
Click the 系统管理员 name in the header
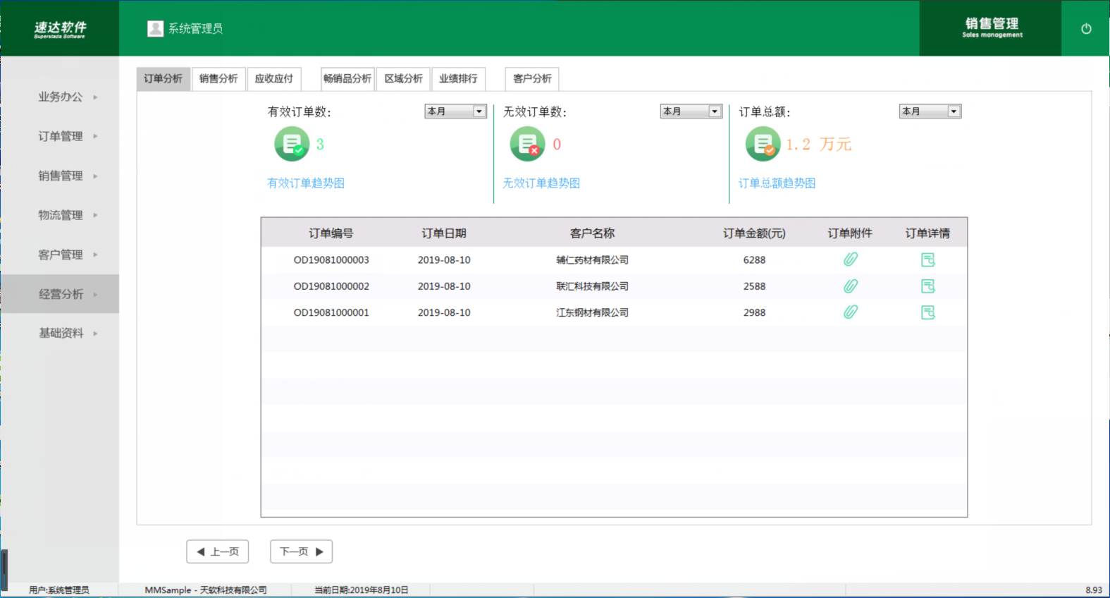pyautogui.click(x=195, y=28)
